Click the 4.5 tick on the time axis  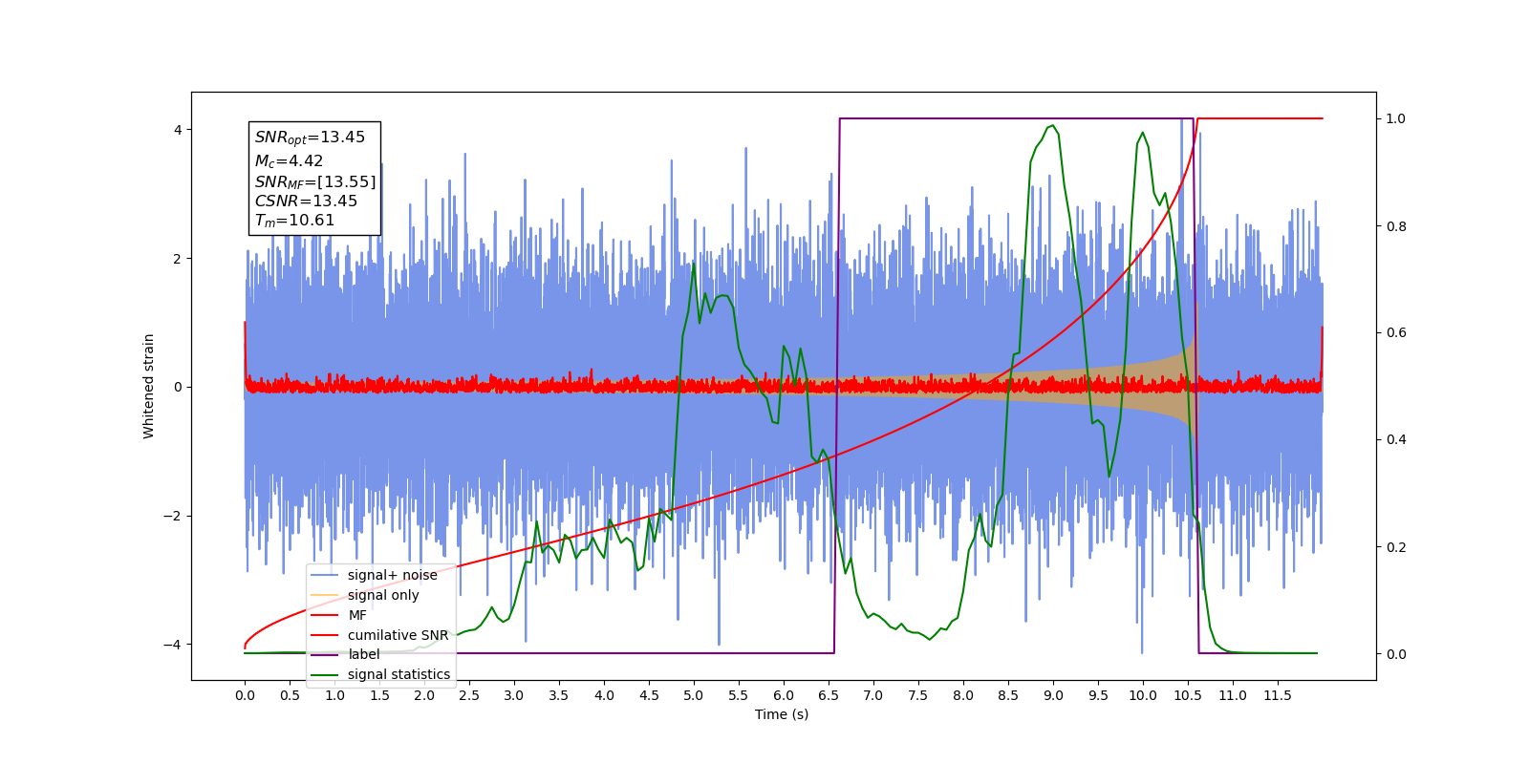coord(649,695)
